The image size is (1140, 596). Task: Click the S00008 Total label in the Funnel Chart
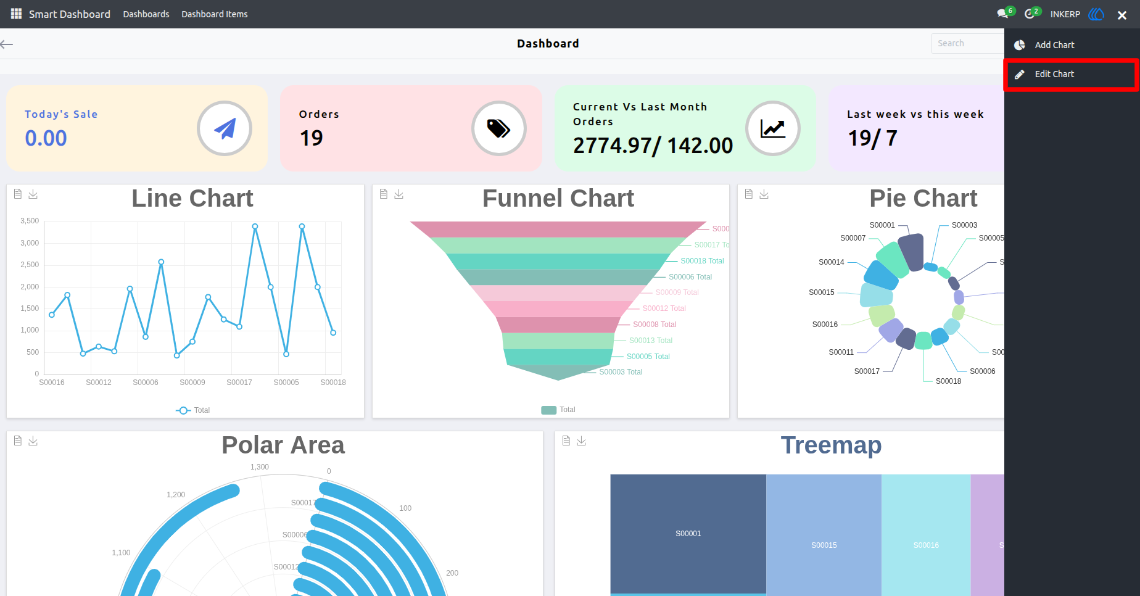tap(655, 325)
